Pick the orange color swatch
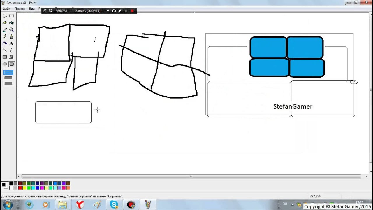 (x=68, y=188)
